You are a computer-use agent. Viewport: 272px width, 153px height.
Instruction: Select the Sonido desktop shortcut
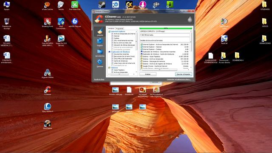(x=61, y=6)
